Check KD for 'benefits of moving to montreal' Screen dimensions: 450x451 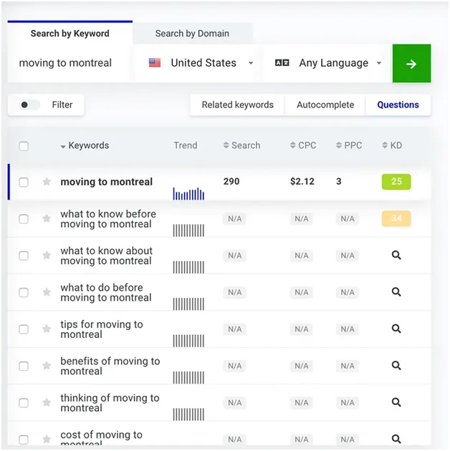pos(396,366)
